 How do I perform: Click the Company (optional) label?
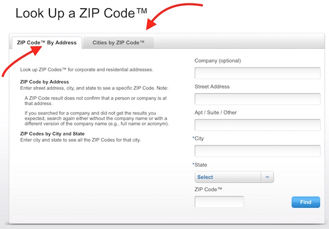[217, 61]
